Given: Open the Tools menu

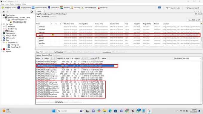Looking at the screenshot, I should (12, 4).
